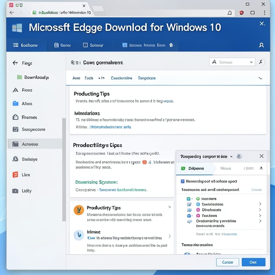Open Udity in the sidebar
The height and width of the screenshot is (275, 275).
click(x=22, y=191)
